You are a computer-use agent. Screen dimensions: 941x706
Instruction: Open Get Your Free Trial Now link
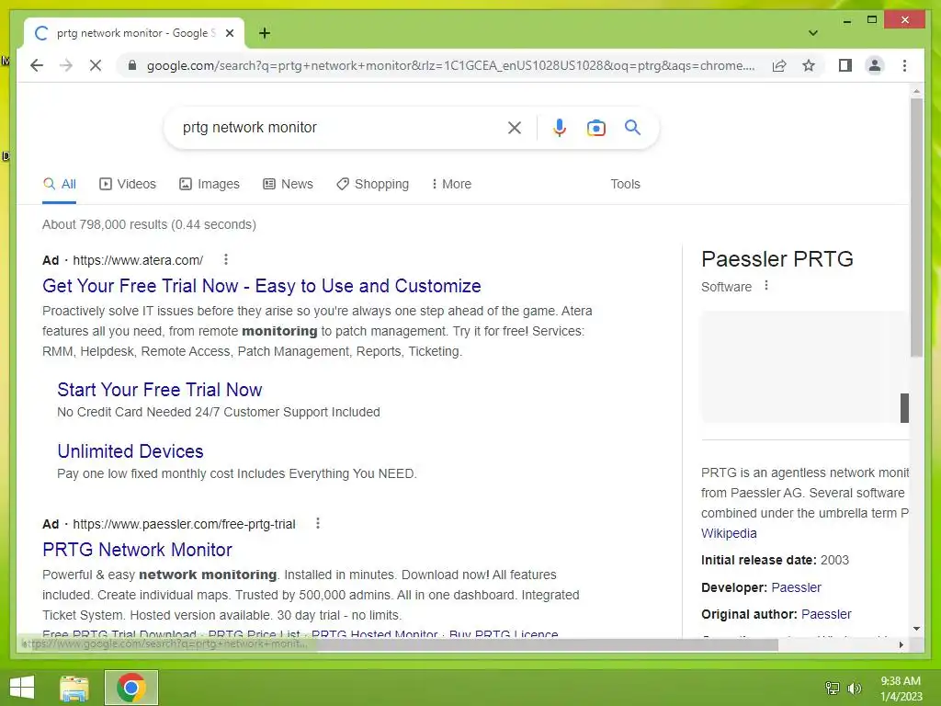(x=262, y=286)
